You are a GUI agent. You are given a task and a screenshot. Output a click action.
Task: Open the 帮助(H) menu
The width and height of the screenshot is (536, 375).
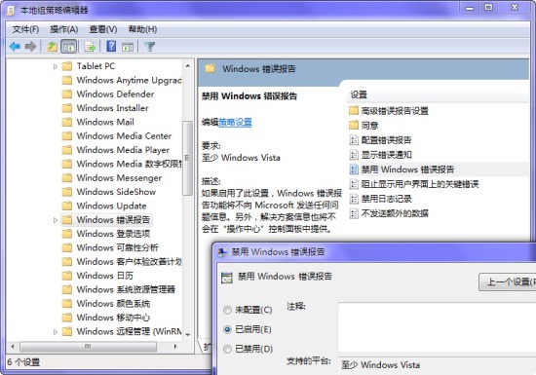tap(142, 29)
